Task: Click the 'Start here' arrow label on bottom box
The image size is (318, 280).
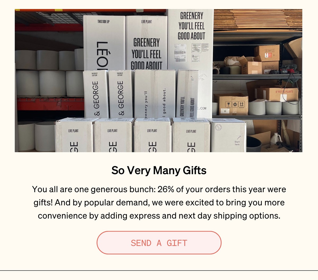Action: point(237,141)
